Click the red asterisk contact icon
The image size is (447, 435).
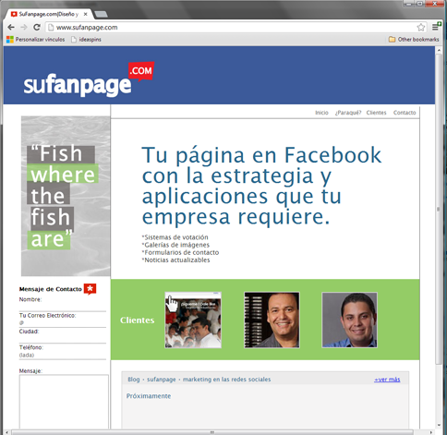tap(90, 289)
